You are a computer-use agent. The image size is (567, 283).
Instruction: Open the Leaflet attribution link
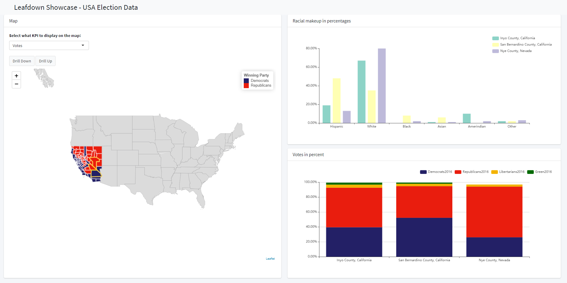pos(270,259)
